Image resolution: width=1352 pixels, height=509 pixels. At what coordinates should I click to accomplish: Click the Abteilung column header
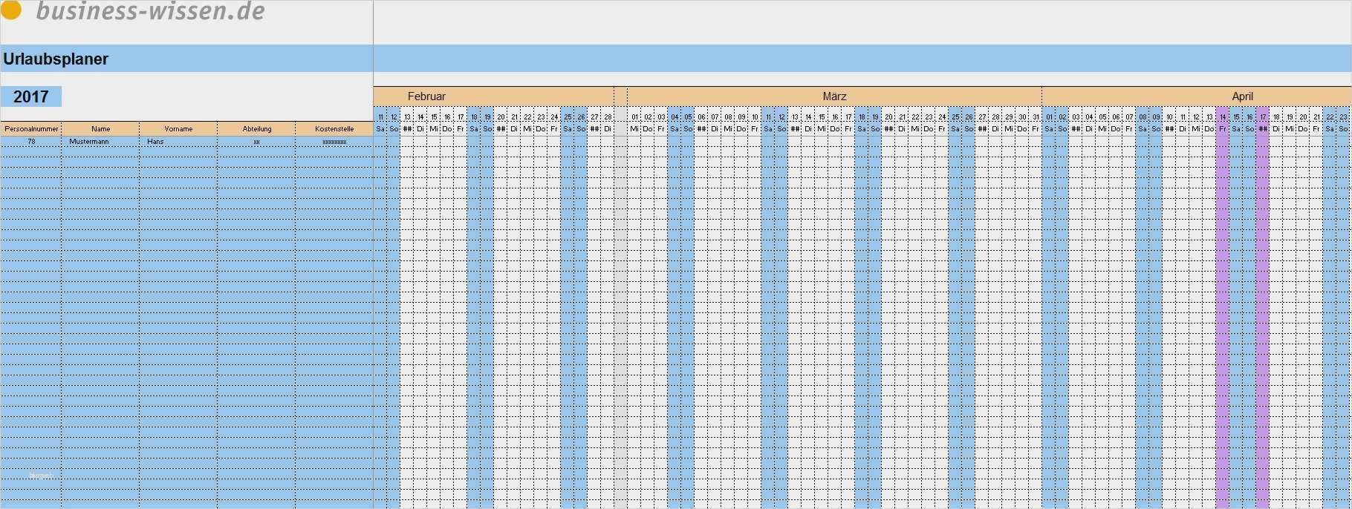pyautogui.click(x=256, y=129)
